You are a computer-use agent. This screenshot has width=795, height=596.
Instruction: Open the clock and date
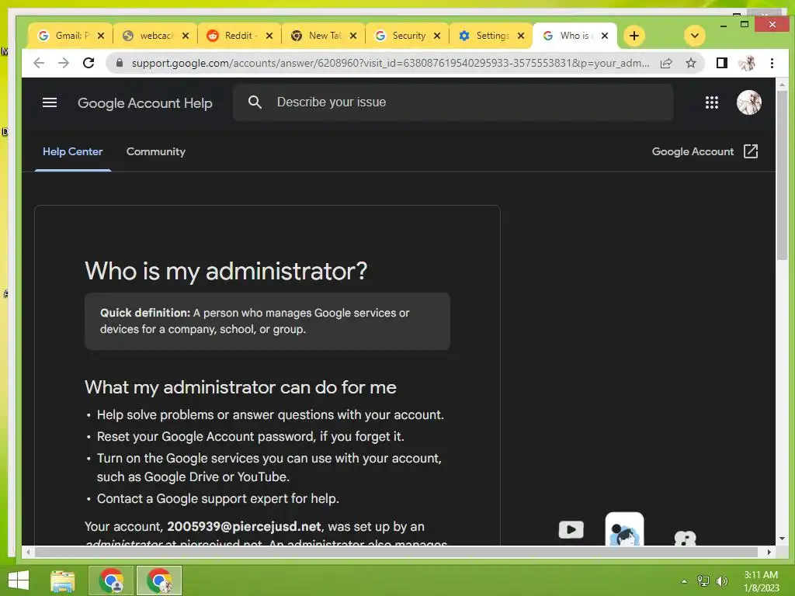(761, 581)
